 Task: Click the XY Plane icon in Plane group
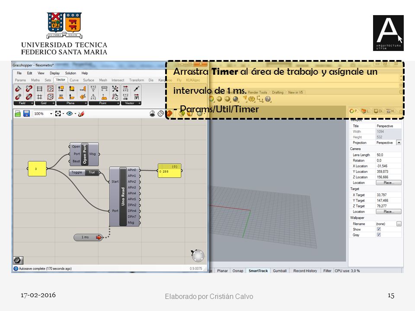61,97
